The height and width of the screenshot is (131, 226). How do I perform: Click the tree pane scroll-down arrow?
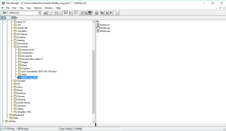[93, 121]
